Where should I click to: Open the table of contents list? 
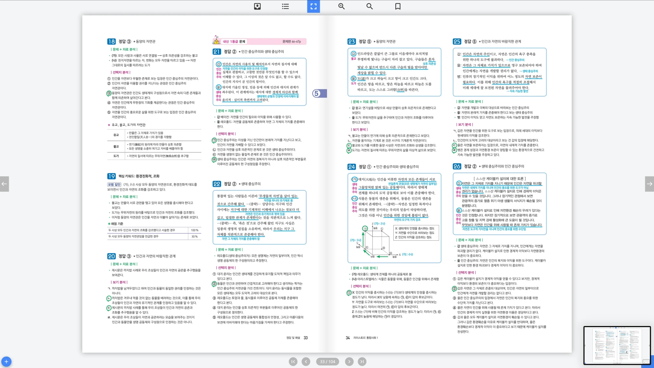coord(285,6)
